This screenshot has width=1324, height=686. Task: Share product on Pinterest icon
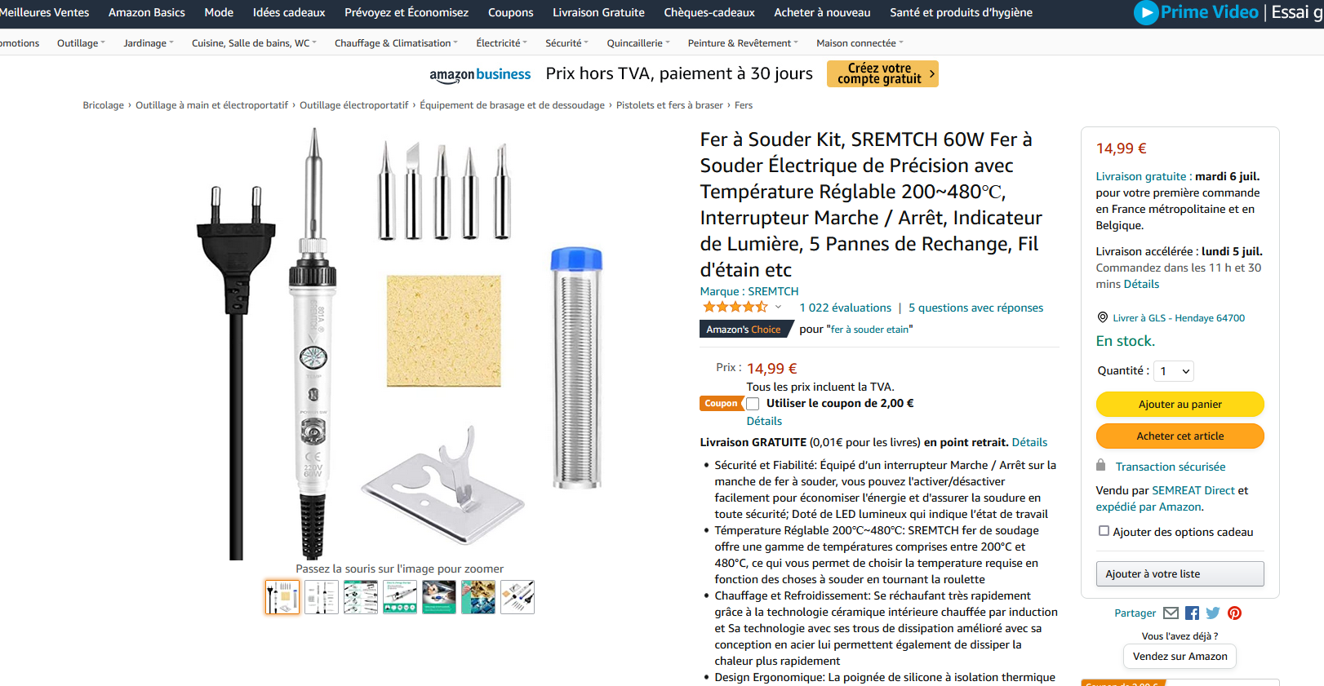(x=1234, y=613)
